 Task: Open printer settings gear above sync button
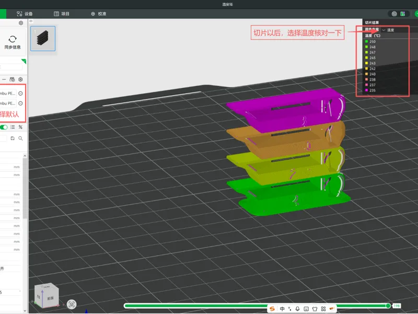21,23
